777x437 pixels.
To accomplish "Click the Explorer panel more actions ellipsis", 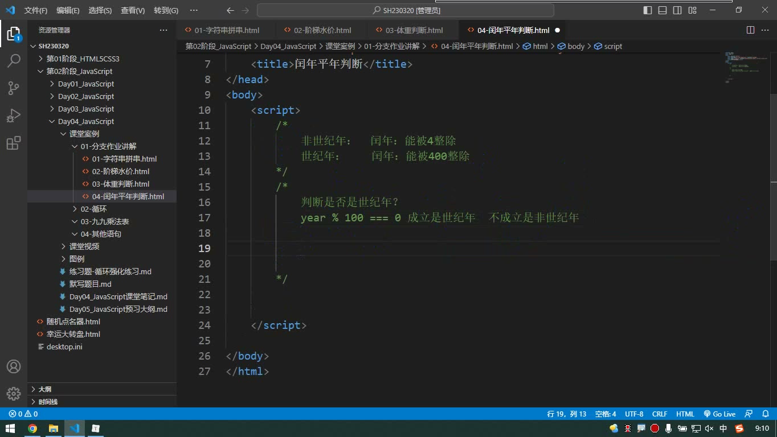I will point(163,30).
